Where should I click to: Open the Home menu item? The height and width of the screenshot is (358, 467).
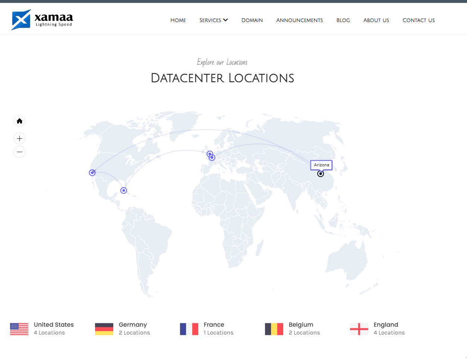pos(178,20)
